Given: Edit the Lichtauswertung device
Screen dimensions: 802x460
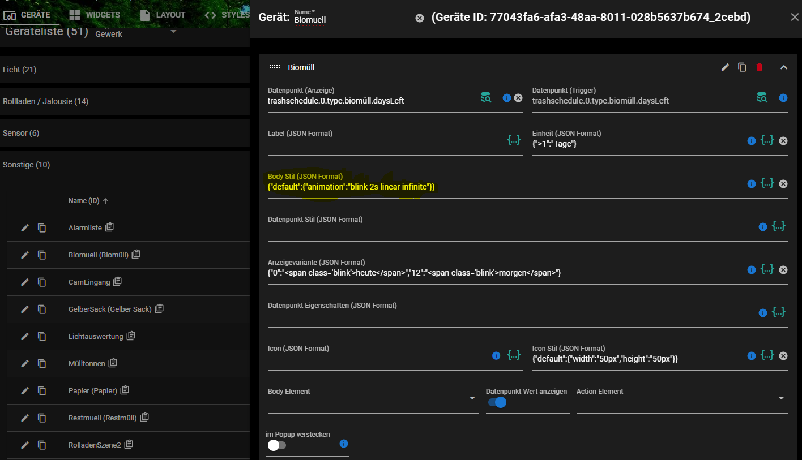Looking at the screenshot, I should 25,336.
